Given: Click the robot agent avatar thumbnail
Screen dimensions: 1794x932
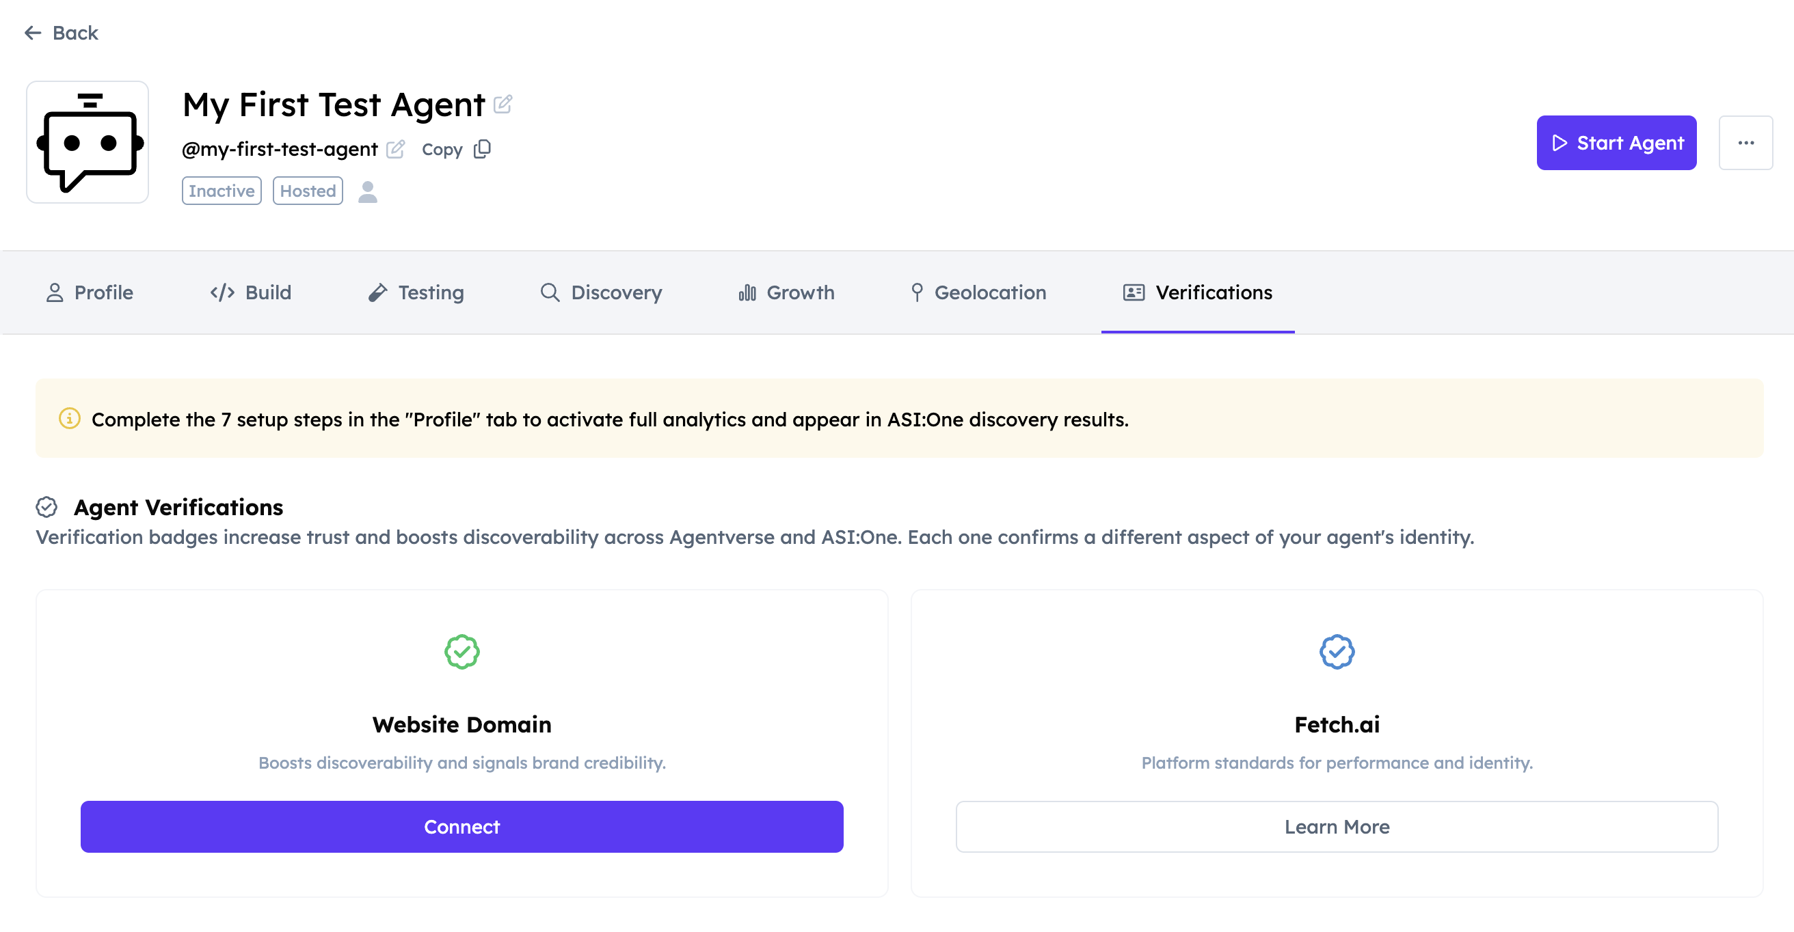Looking at the screenshot, I should coord(88,143).
